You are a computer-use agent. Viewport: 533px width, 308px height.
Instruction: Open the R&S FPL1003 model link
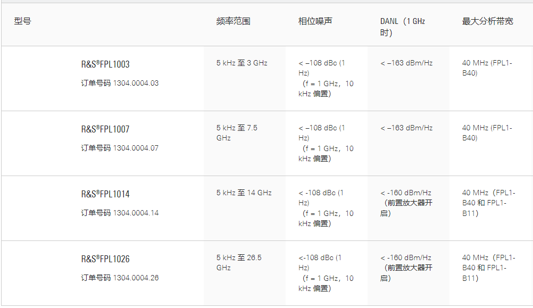pyautogui.click(x=105, y=64)
